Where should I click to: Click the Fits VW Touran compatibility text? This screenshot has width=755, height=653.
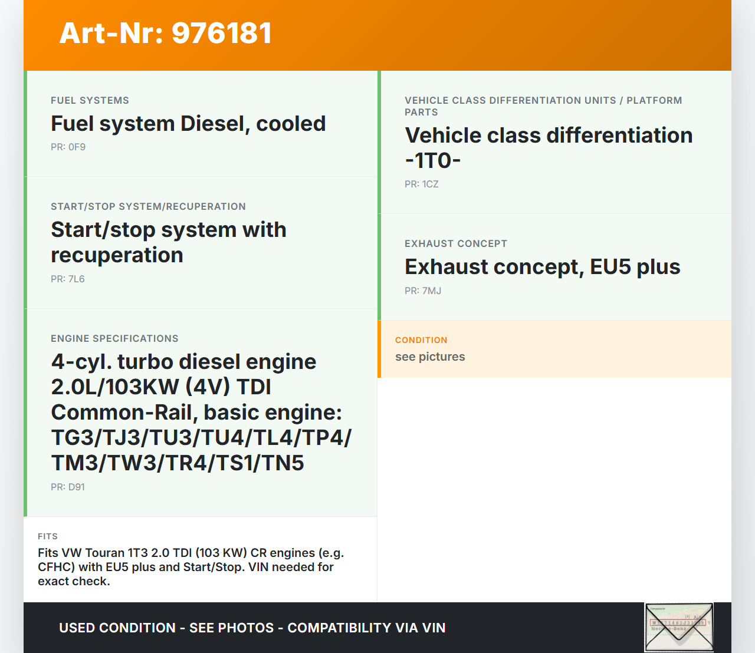[191, 567]
